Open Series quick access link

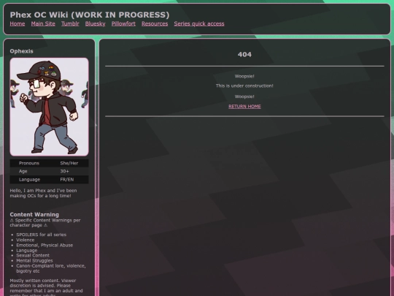pos(199,23)
